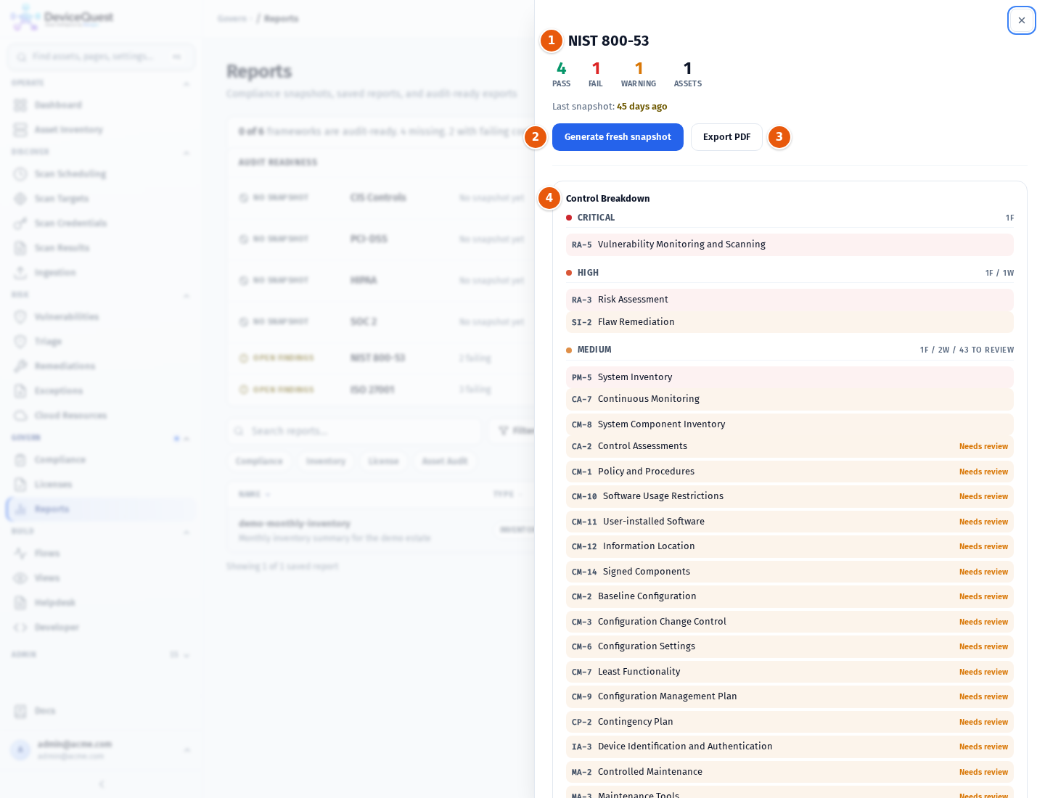The width and height of the screenshot is (1045, 798).
Task: Click the ASSETS count of 1
Action: coord(687,68)
